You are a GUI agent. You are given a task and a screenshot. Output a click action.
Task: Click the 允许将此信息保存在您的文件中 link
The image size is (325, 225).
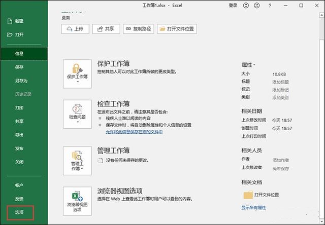[x=134, y=132]
